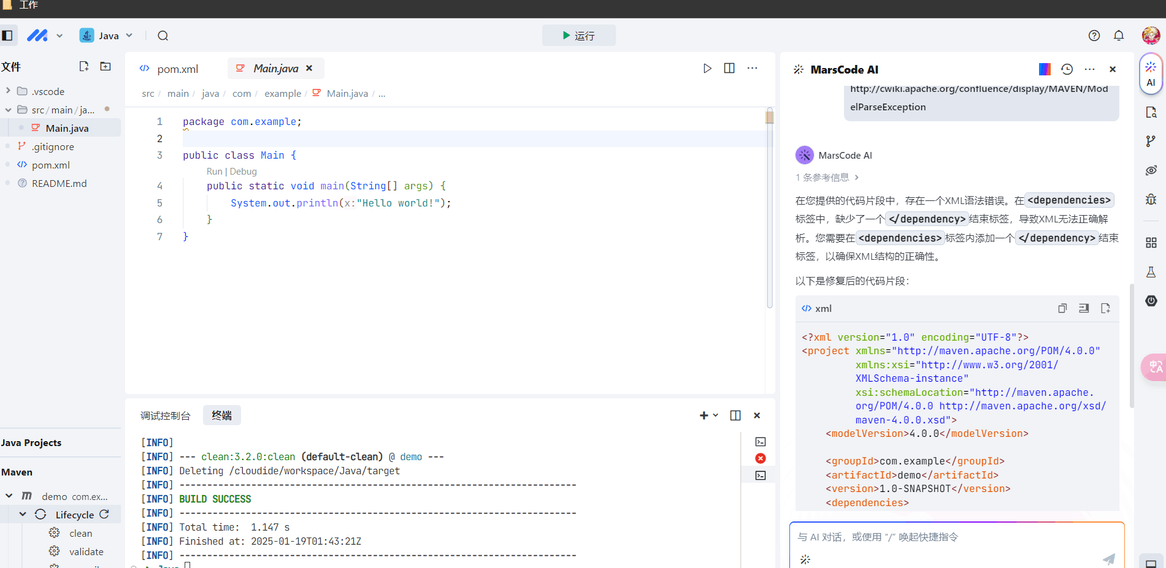Click Run | Debug code lens
Screen dimensions: 1166x568
(x=232, y=172)
